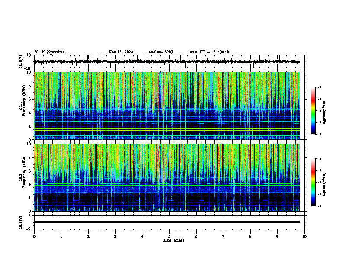Click the time axis tick label '3'

click(115, 236)
